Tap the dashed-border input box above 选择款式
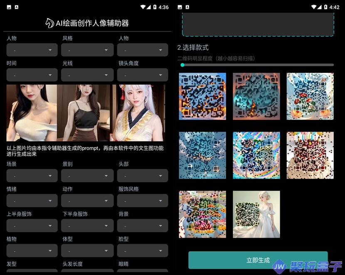Image resolution: width=345 pixels, height=275 pixels. (x=258, y=24)
